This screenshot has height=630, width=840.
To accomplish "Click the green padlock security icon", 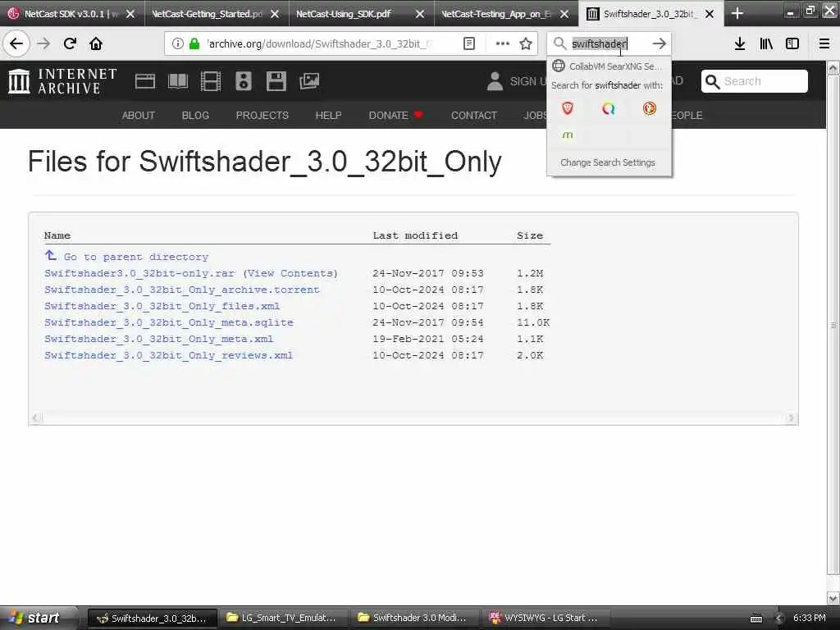I will [x=194, y=43].
